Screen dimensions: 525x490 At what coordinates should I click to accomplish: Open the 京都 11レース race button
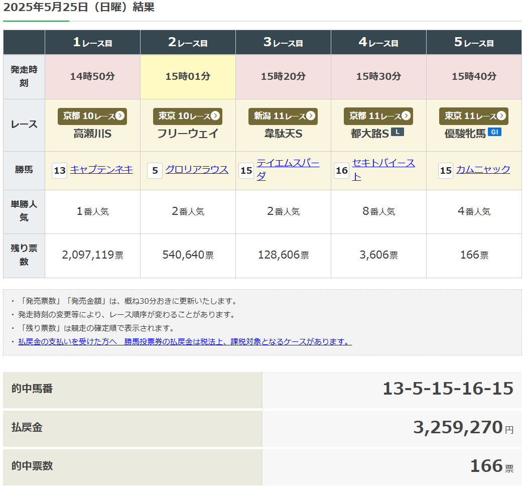pyautogui.click(x=378, y=116)
